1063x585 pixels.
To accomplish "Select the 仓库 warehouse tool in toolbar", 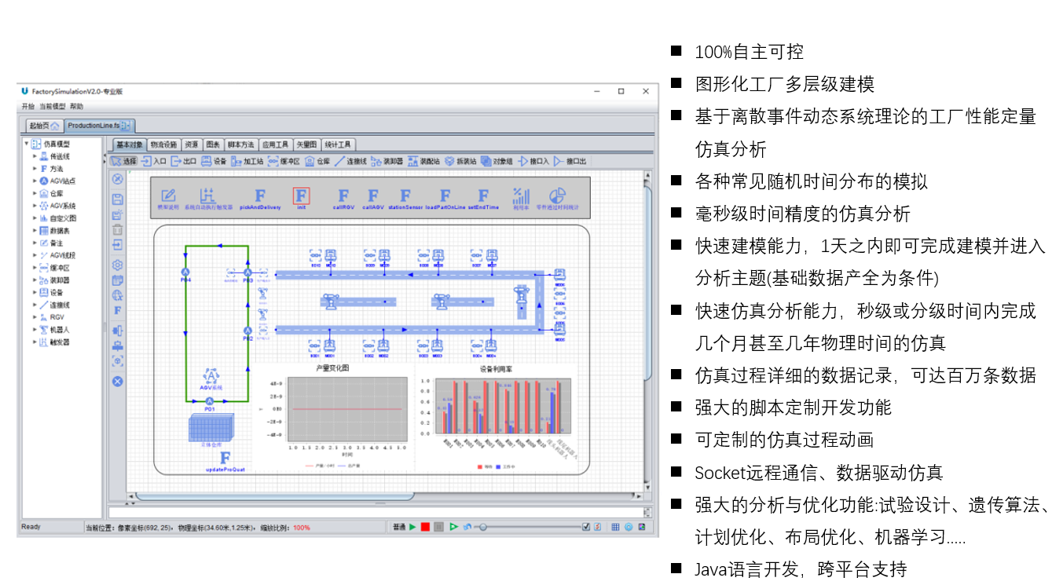I will coord(318,161).
